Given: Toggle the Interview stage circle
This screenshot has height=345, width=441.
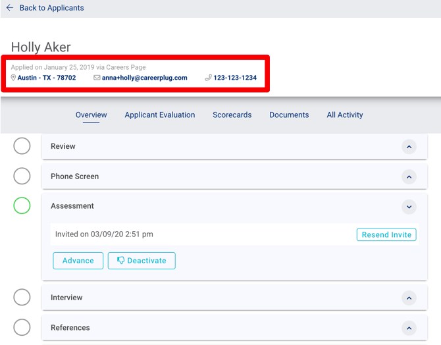Looking at the screenshot, I should tap(22, 297).
